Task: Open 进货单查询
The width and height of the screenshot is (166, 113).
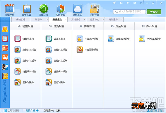Action: (x=55, y=39)
